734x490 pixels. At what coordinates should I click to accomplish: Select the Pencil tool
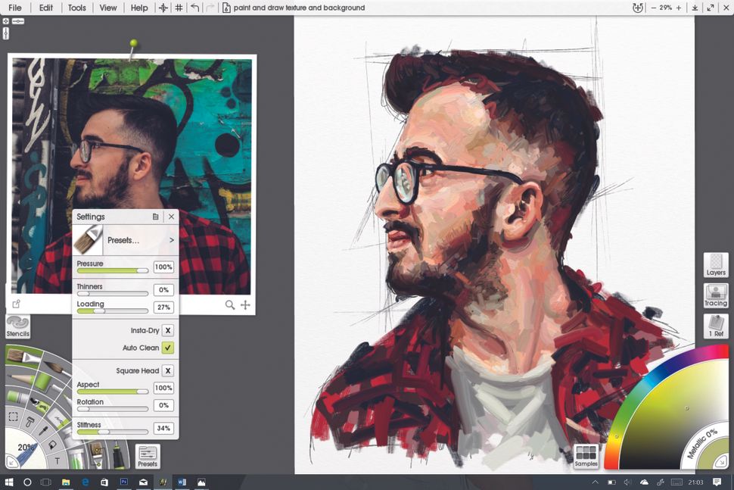click(19, 379)
